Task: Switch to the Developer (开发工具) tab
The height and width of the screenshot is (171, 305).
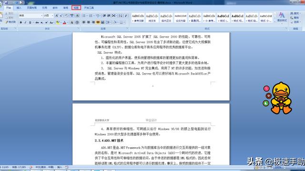Action: 89,8
